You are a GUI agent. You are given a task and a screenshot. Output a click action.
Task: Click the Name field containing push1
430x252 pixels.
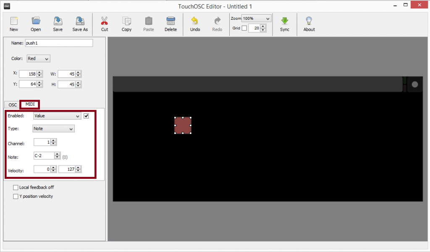click(x=58, y=43)
